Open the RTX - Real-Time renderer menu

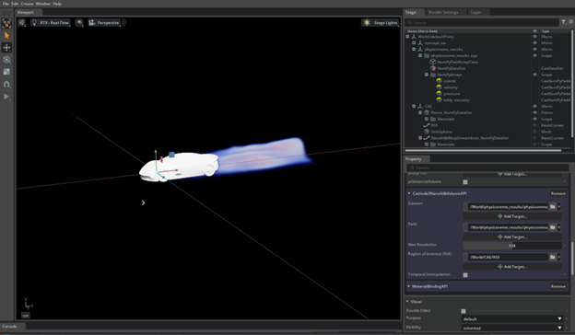click(x=51, y=23)
